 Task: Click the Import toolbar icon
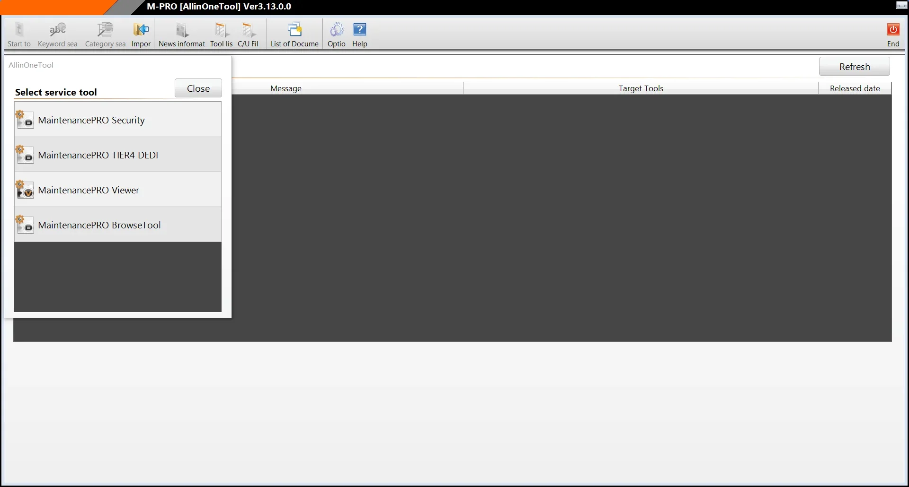(x=141, y=35)
